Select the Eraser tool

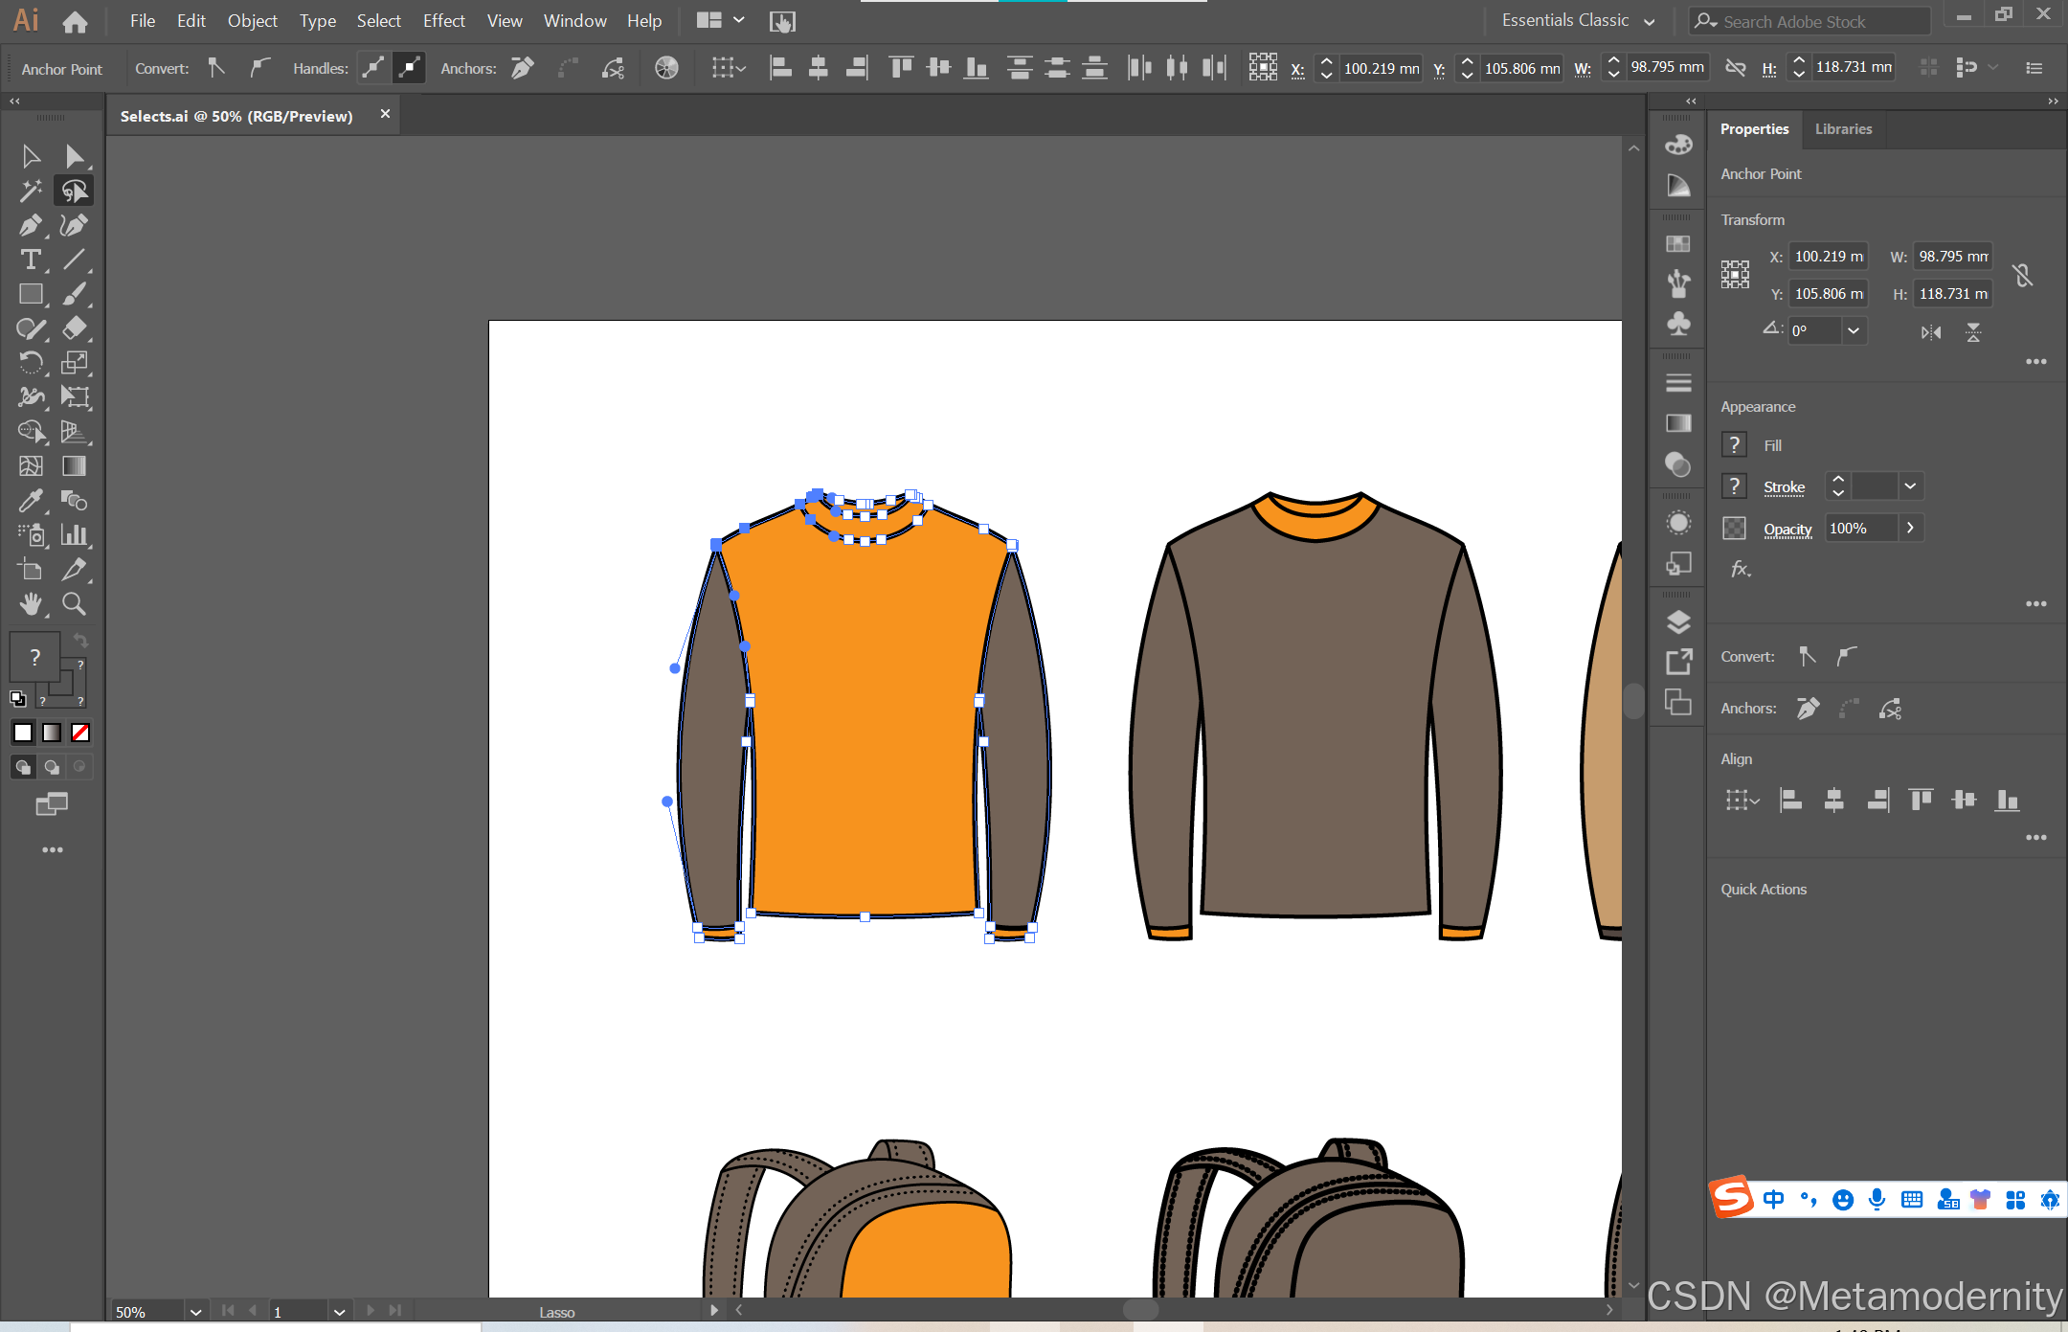point(74,328)
